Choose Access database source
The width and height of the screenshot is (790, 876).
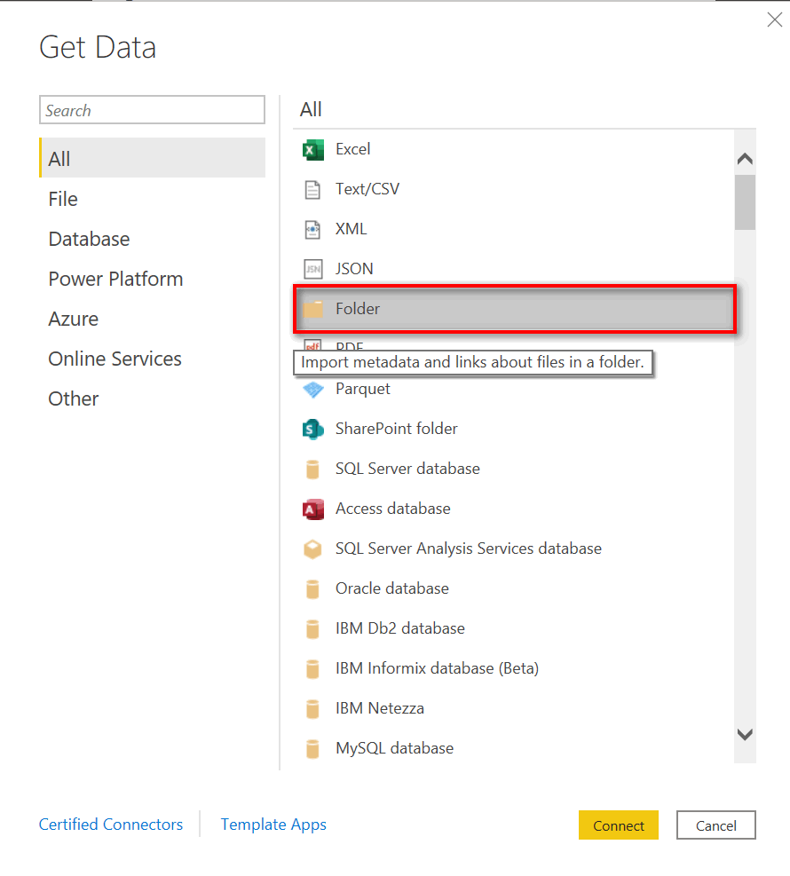[x=513, y=509]
